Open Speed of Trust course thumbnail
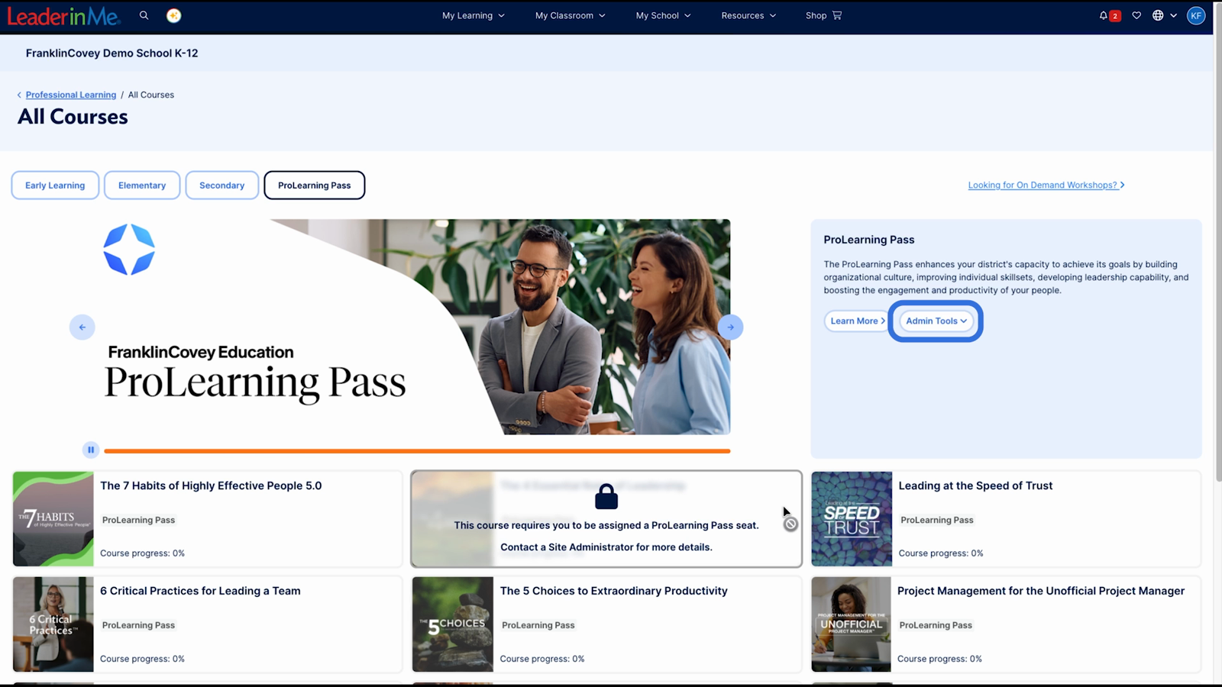This screenshot has width=1222, height=687. pyautogui.click(x=852, y=519)
